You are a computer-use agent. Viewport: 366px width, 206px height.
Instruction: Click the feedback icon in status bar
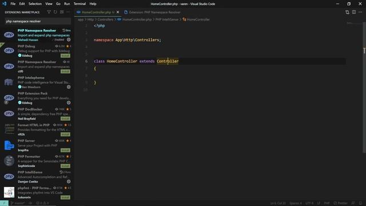coord(353,203)
